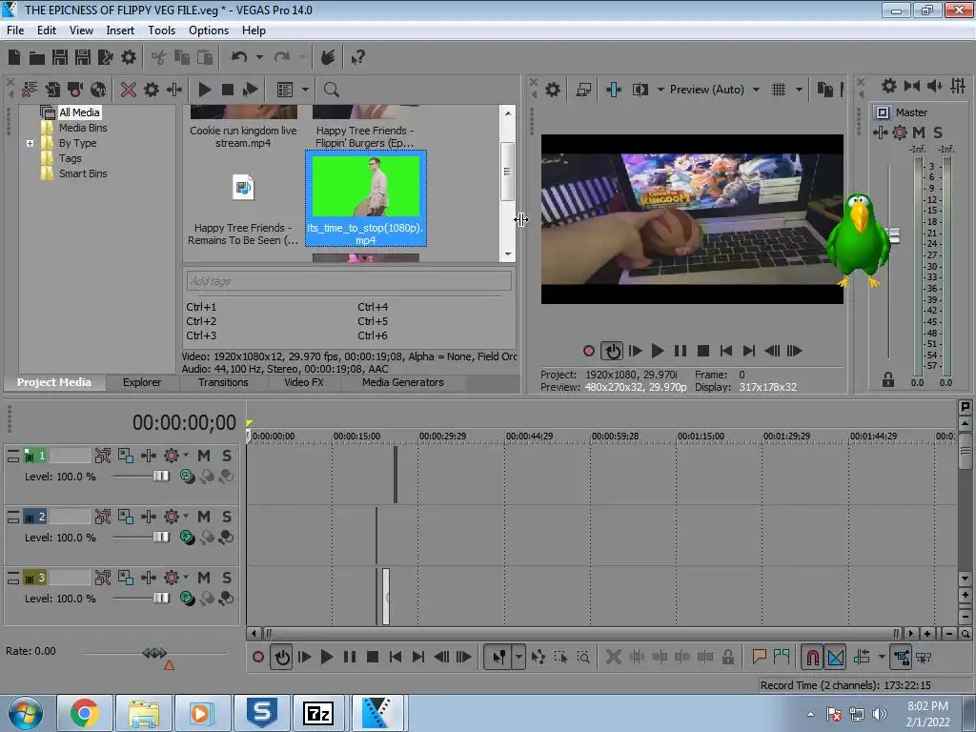This screenshot has height=732, width=976.
Task: Start media preview play button in Project Media
Action: (x=205, y=90)
